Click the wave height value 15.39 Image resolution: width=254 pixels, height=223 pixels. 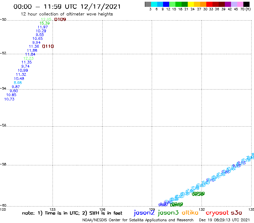tap(45, 23)
